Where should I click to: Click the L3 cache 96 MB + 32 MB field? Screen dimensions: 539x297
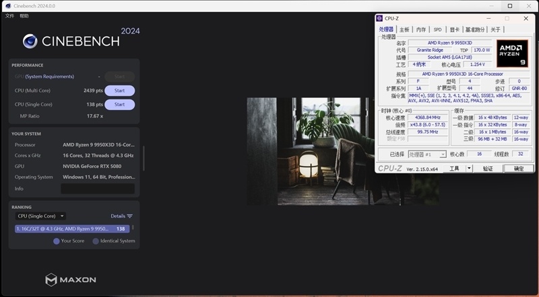point(493,139)
